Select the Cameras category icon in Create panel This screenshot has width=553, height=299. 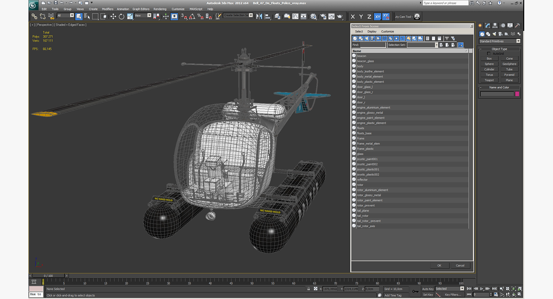(500, 34)
